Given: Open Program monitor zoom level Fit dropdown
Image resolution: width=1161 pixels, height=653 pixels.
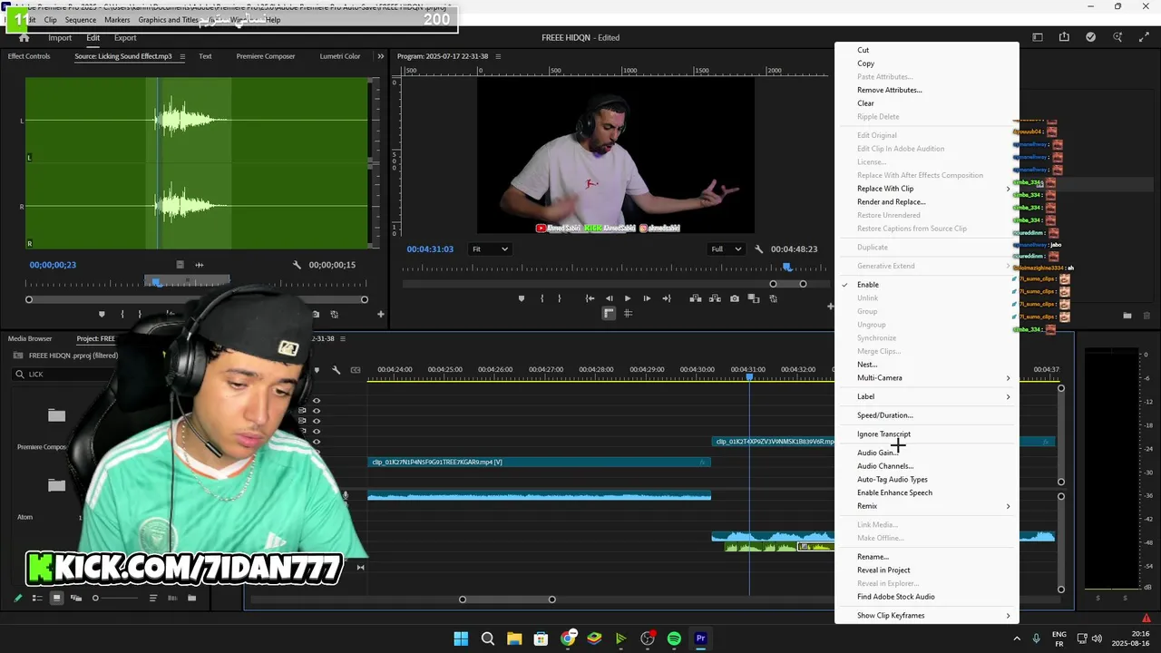Looking at the screenshot, I should point(490,249).
